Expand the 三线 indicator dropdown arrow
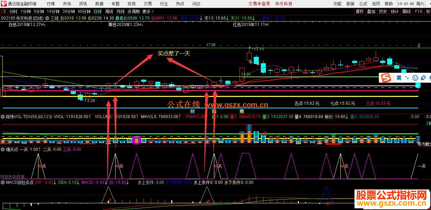This screenshot has width=431, height=210. pyautogui.click(x=47, y=18)
